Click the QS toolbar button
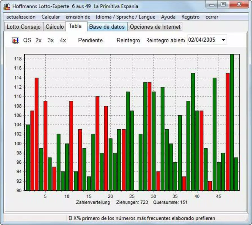This screenshot has height=225, width=252. pos(27,40)
